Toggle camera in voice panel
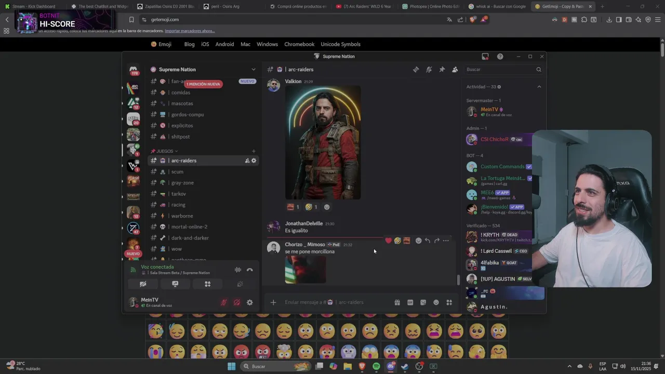Image resolution: width=665 pixels, height=374 pixels. pos(143,284)
